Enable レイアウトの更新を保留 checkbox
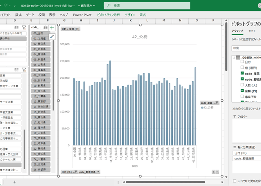The width and height of the screenshot is (261, 186). pyautogui.click(x=235, y=181)
